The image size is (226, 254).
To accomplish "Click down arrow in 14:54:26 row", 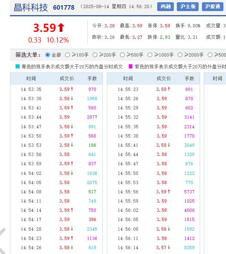I will click(72, 247).
